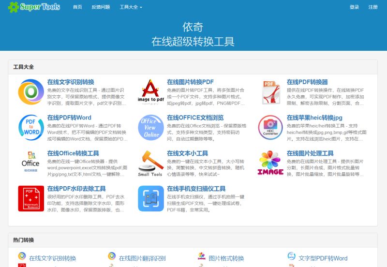The height and width of the screenshot is (267, 387).
Task: Click description text starting 提供在线PDF转换操作
Action: tap(325, 97)
